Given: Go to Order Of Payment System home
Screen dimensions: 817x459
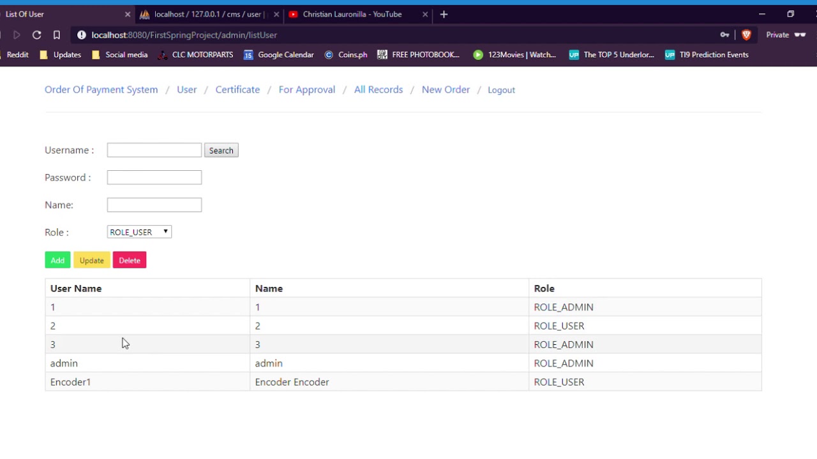Looking at the screenshot, I should click(x=101, y=90).
